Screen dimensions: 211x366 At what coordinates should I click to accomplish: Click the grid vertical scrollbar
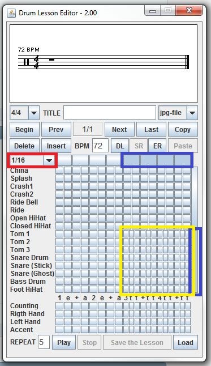[195, 230]
